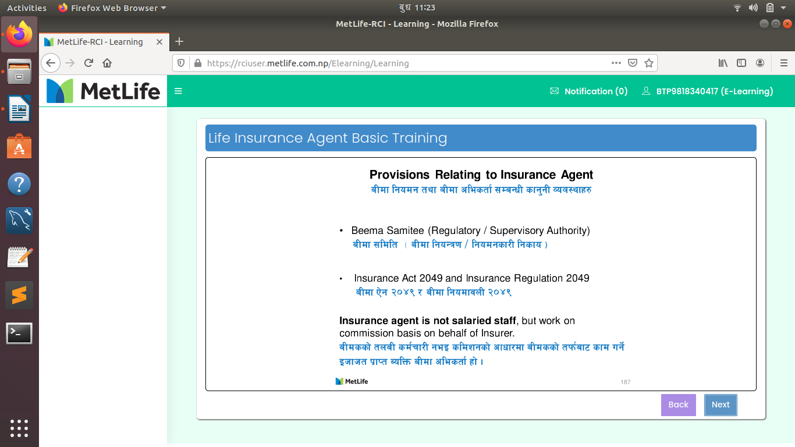The image size is (795, 447).
Task: Launch Sublime Text from the dock
Action: (19, 296)
